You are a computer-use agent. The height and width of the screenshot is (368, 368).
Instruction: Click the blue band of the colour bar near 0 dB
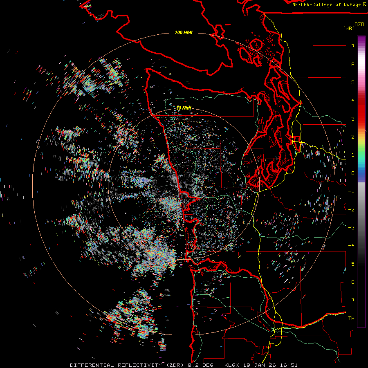tap(361, 175)
